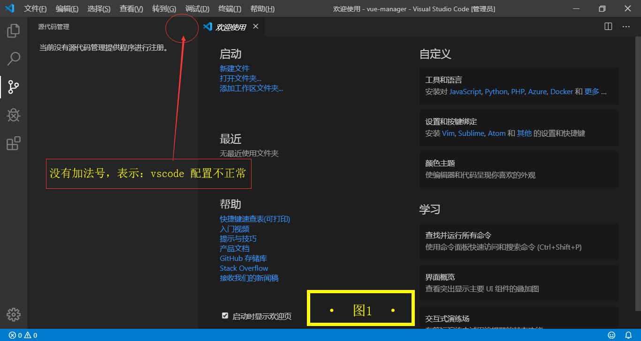
Task: Open the Stack Overflow link
Action: coord(244,268)
